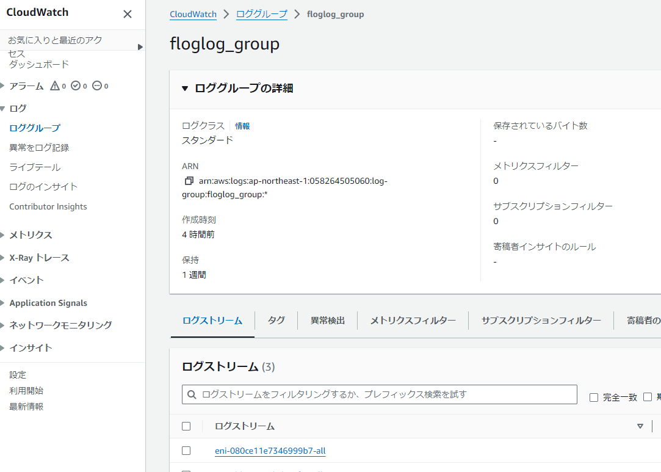The width and height of the screenshot is (661, 472).
Task: Toggle the cut-off checkbox right of 完全一致
Action: point(648,397)
